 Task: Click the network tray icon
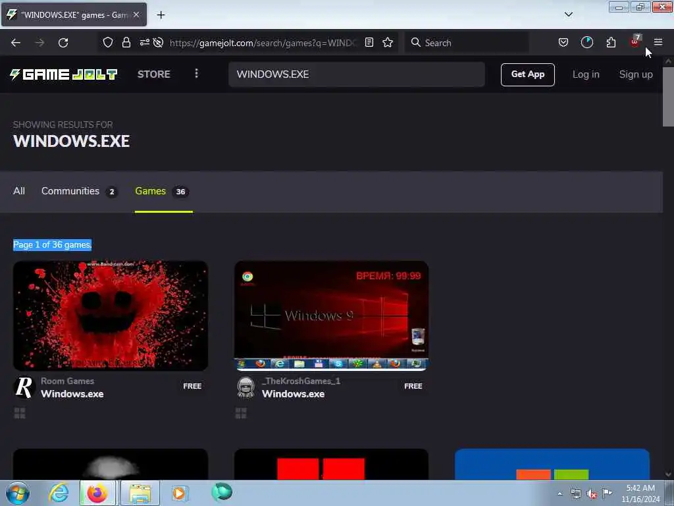point(575,494)
